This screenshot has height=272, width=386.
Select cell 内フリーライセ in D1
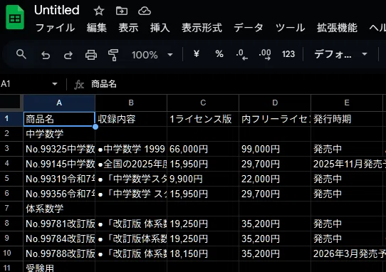[275, 119]
